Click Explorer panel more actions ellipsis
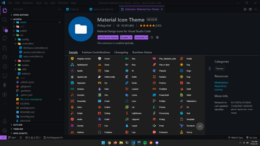This screenshot has height=146, width=260. pos(59,9)
